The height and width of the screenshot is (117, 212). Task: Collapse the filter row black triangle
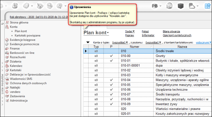[x=88, y=42]
